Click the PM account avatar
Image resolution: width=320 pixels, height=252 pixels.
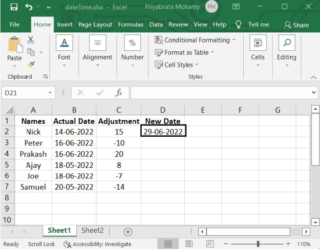pos(211,7)
